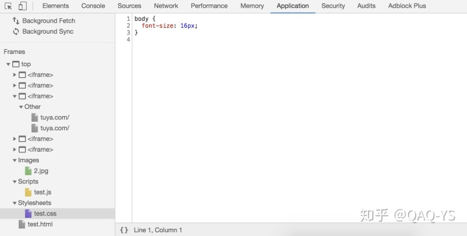Click the gray test.html document icon
The height and width of the screenshot is (236, 467).
(22, 224)
